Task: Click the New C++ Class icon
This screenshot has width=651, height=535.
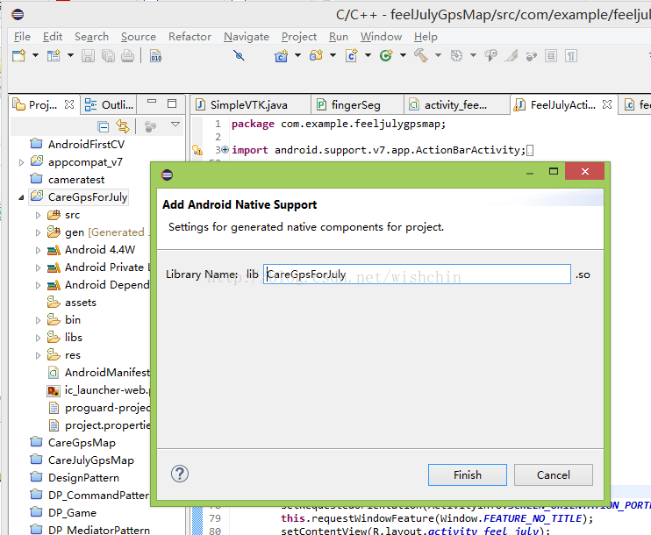Action: coord(386,55)
